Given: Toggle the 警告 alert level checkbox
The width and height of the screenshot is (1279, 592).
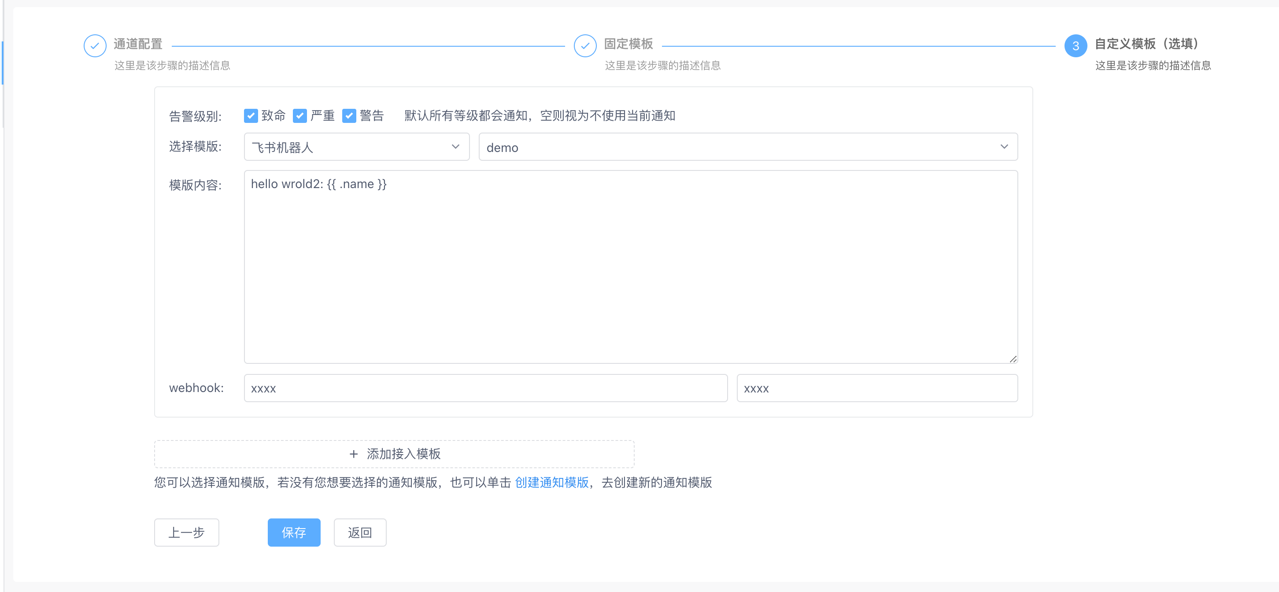Looking at the screenshot, I should tap(349, 116).
